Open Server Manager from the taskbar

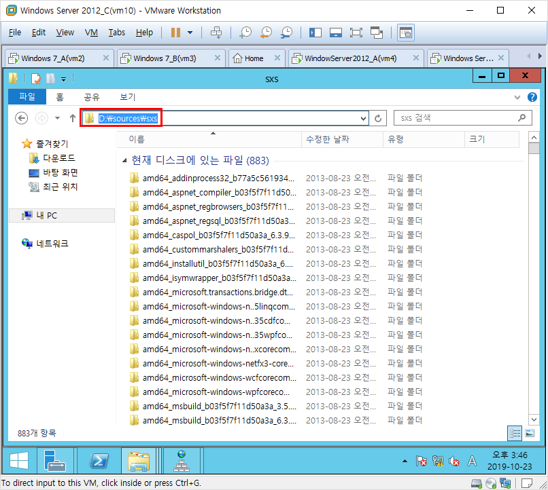55,461
